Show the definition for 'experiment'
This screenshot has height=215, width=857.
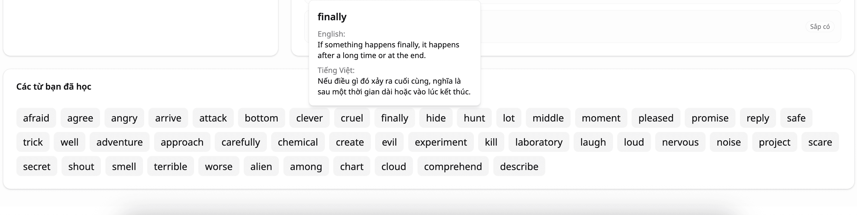click(x=440, y=142)
